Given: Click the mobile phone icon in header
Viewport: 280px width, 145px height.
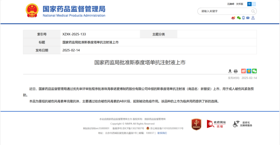Looking at the screenshot, I should point(243,18).
